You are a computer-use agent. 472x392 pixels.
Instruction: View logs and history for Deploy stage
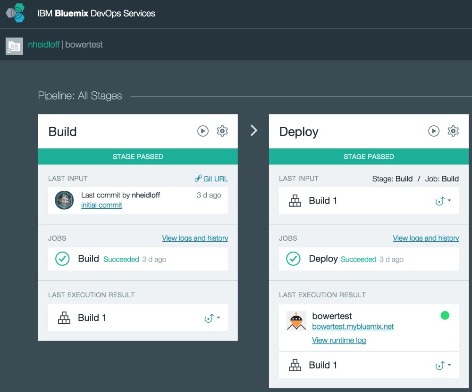click(426, 238)
